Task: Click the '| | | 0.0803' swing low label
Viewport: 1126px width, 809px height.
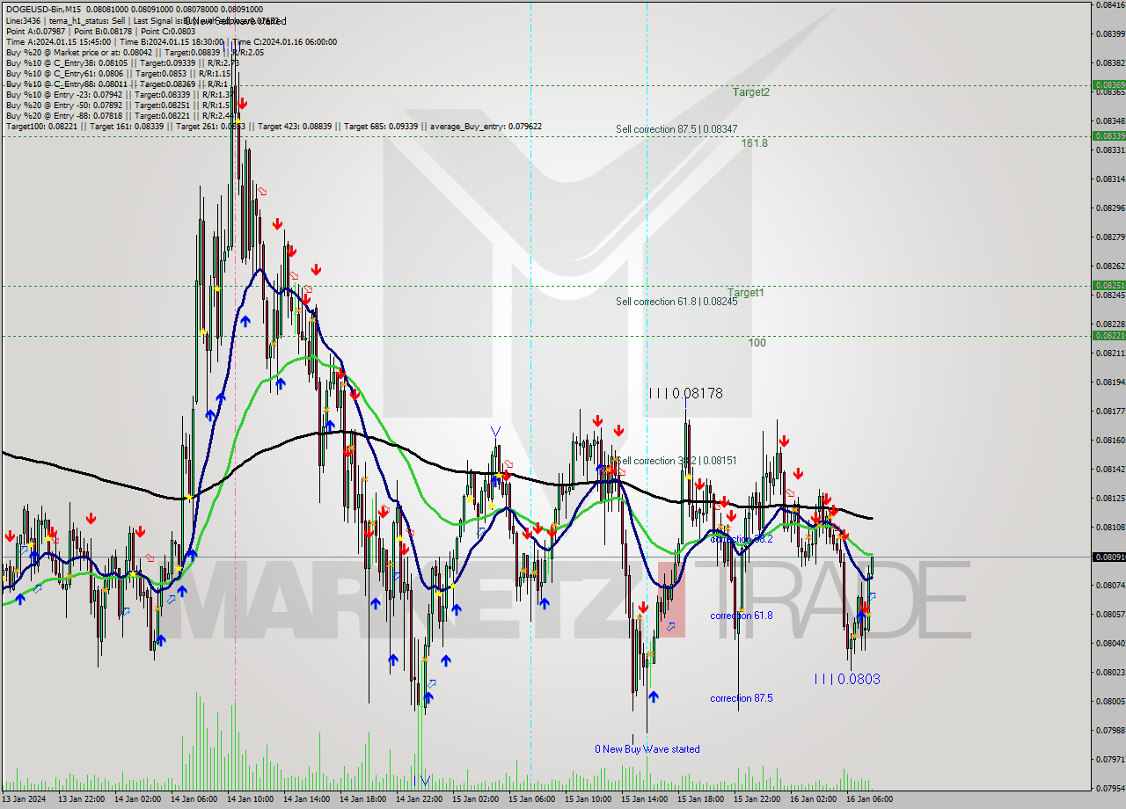Action: 846,679
